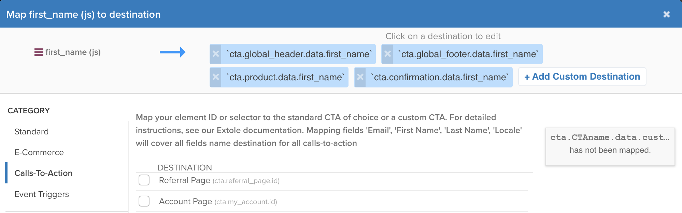This screenshot has width=682, height=213.
Task: Click the DESTINATION column header
Action: (x=185, y=167)
